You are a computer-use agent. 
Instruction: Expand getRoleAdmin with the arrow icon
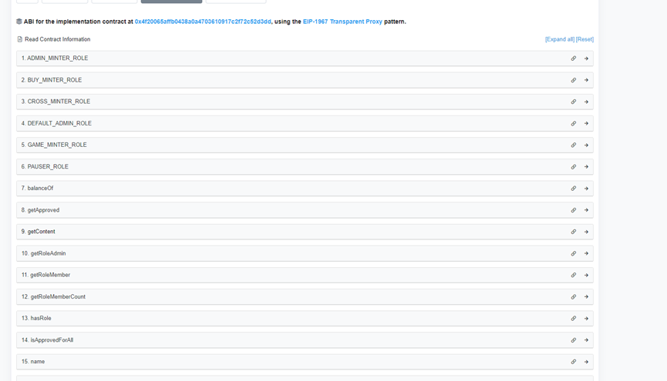[x=586, y=253]
